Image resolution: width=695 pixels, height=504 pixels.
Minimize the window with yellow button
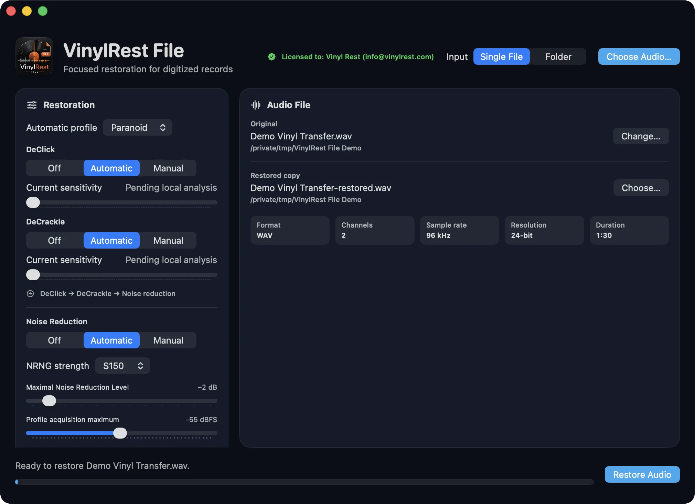(27, 11)
